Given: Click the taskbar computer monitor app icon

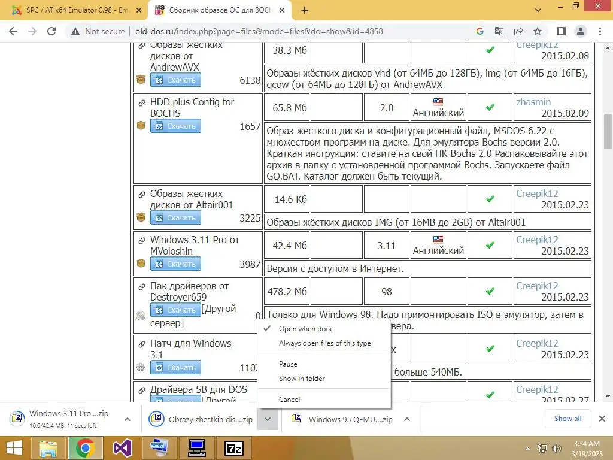Looking at the screenshot, I should click(x=196, y=448).
